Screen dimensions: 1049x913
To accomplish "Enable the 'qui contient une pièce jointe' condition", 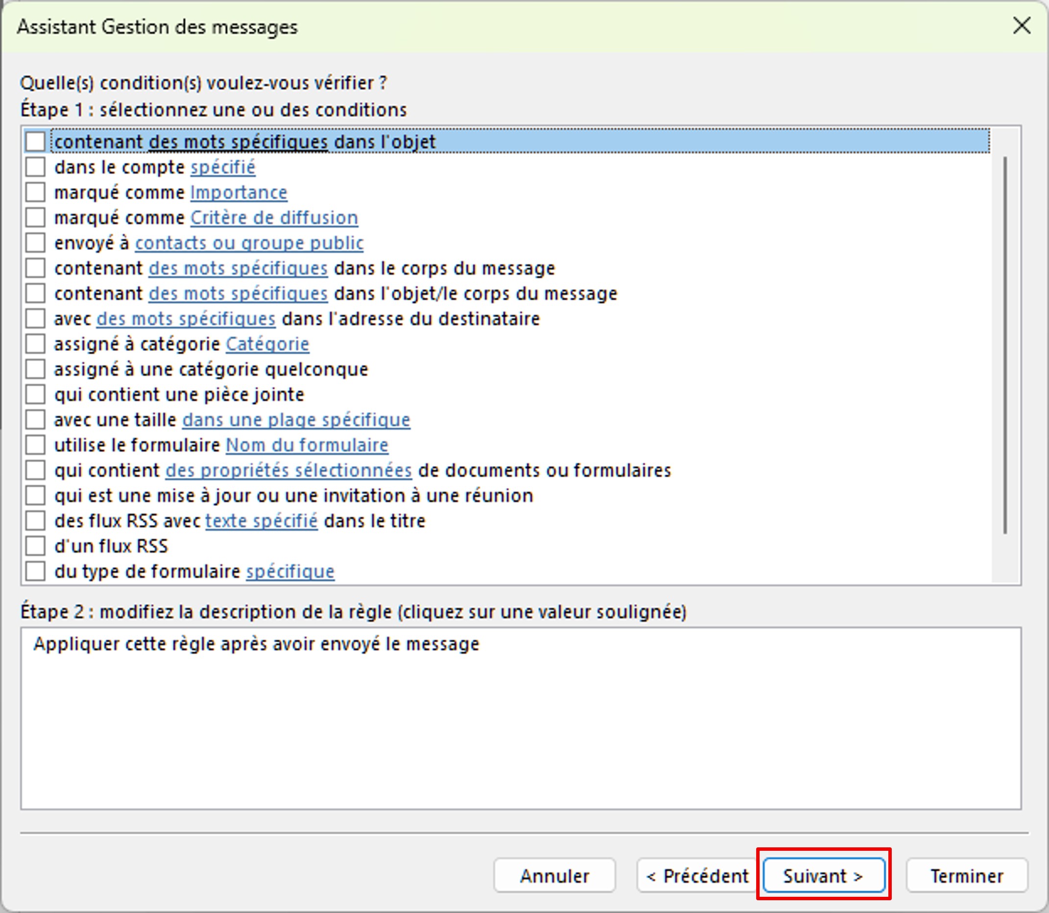I will pos(35,395).
